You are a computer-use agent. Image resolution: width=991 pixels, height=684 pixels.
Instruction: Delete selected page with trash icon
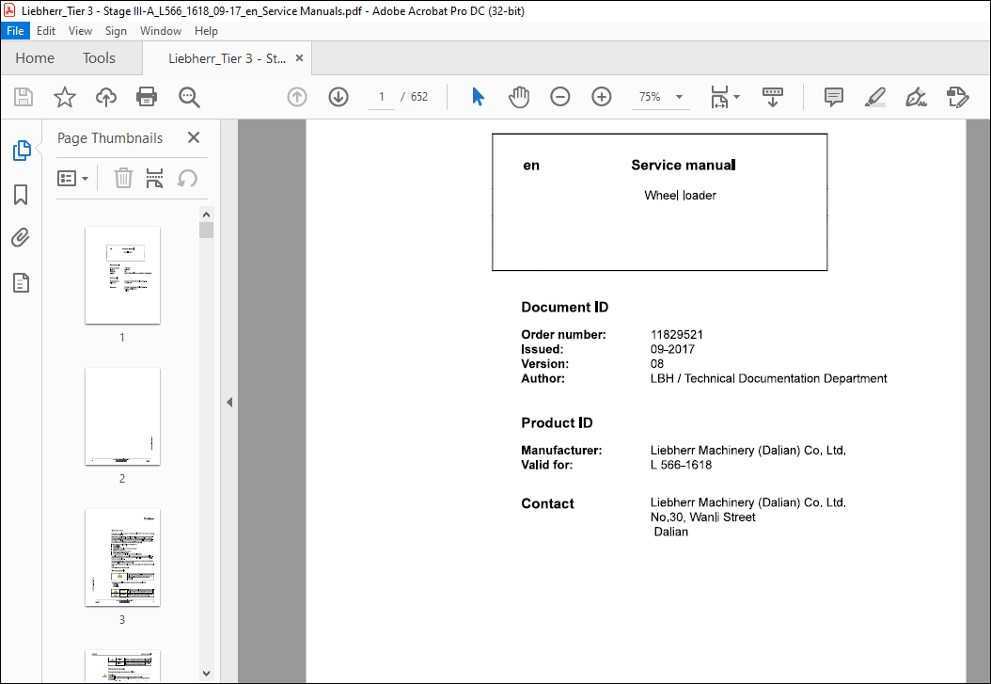pos(123,178)
